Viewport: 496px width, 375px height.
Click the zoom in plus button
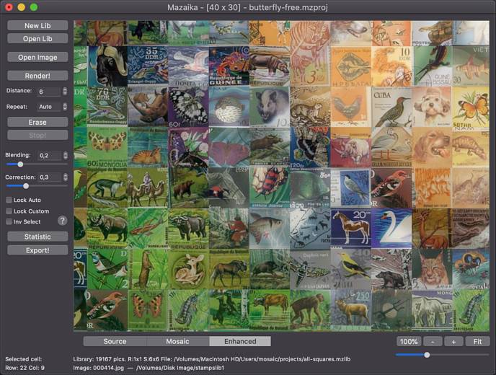(453, 341)
